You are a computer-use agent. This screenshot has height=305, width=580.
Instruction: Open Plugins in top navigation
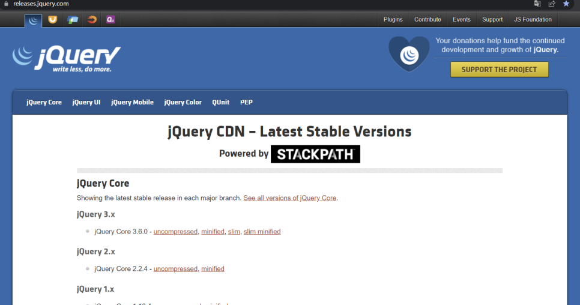point(393,20)
